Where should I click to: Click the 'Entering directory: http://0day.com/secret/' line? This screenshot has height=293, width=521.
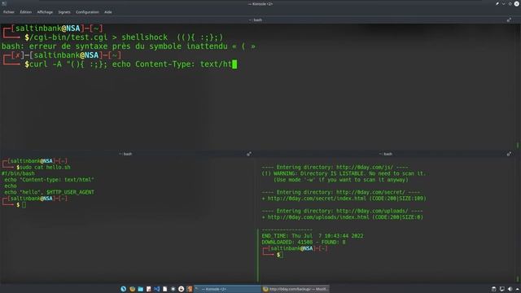[x=341, y=192]
